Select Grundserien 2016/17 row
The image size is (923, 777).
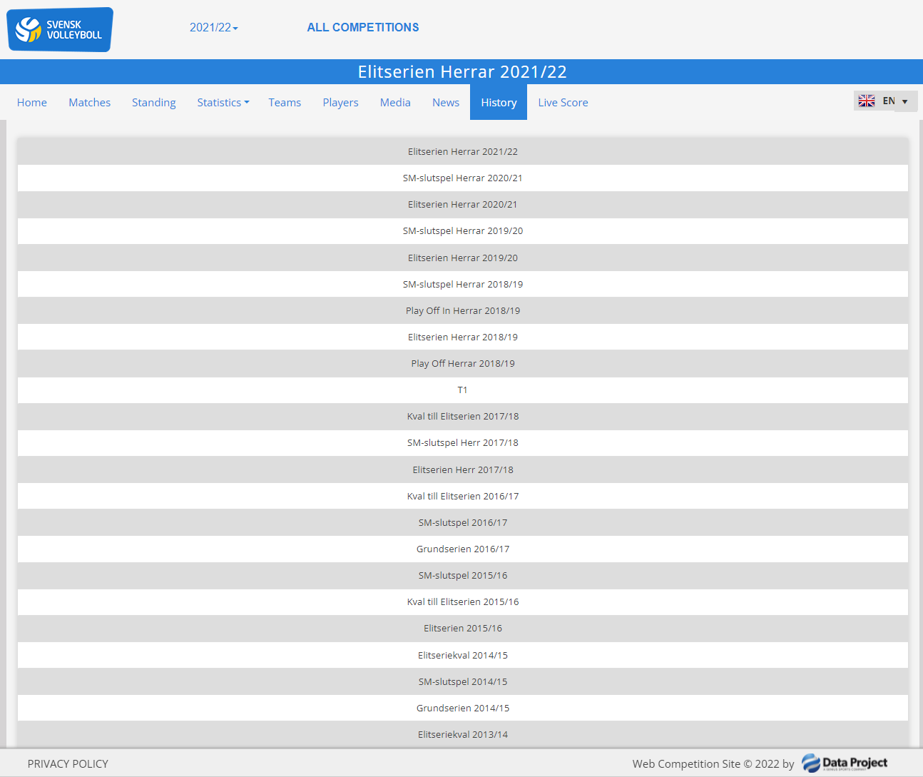pyautogui.click(x=463, y=549)
